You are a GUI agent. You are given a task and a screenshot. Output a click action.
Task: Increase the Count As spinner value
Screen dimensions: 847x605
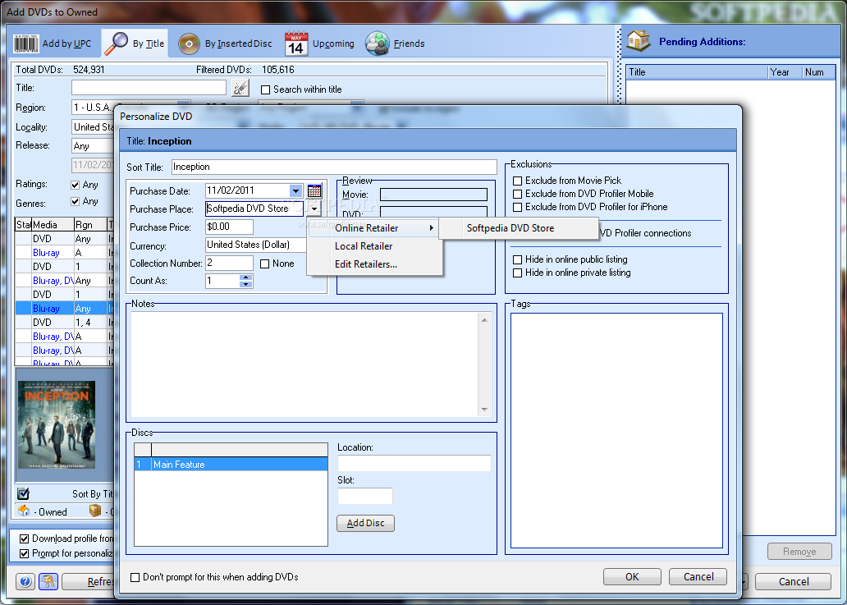[245, 277]
